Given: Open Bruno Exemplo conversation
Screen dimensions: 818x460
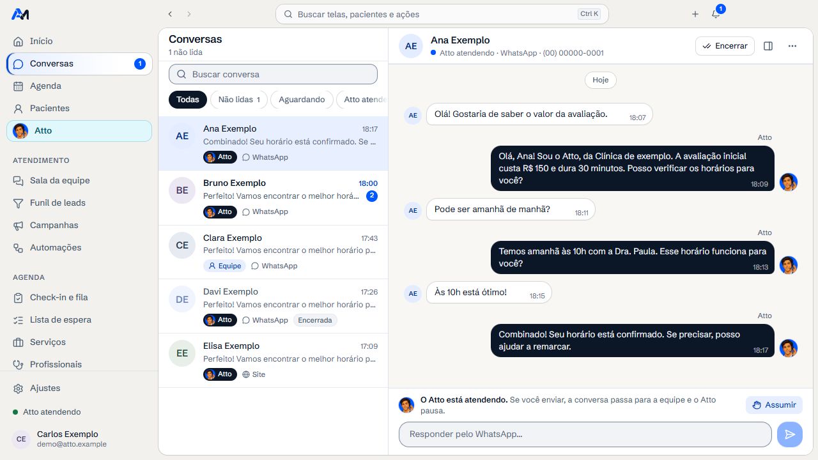Looking at the screenshot, I should (273, 197).
